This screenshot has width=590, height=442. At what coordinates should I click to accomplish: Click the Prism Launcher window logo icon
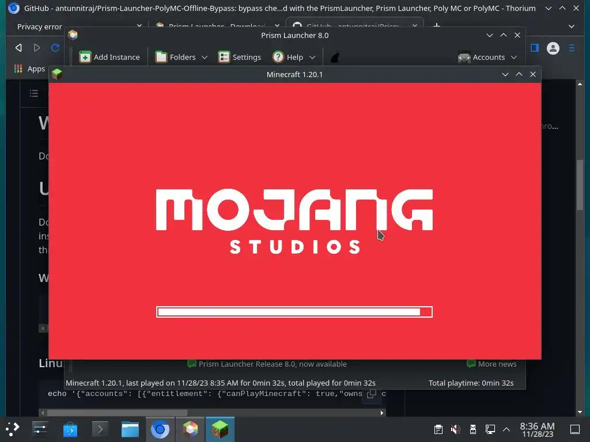[x=73, y=35]
